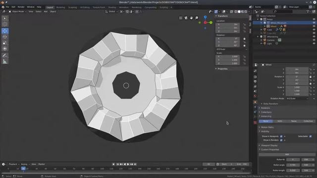Select the Annotate tool
This screenshot has height=178, width=317.
pos(5,55)
